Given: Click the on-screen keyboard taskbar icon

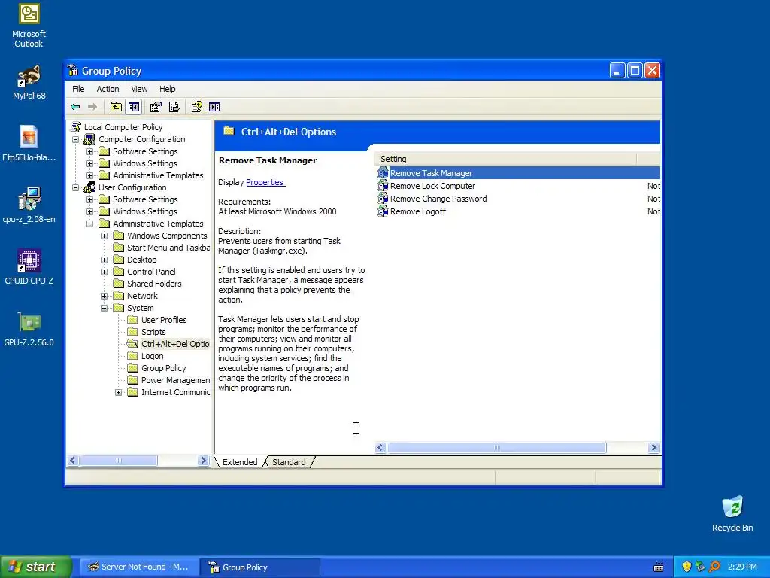Looking at the screenshot, I should pos(659,567).
